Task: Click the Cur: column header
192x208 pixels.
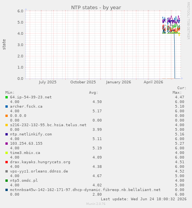Action: pyautogui.click(x=182, y=88)
